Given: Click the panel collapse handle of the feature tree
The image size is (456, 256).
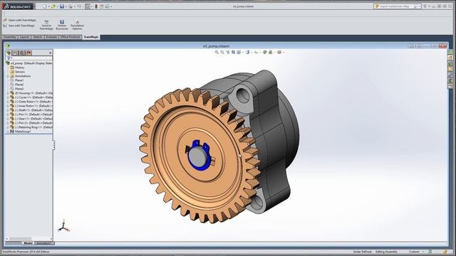Looking at the screenshot, I should [x=54, y=145].
